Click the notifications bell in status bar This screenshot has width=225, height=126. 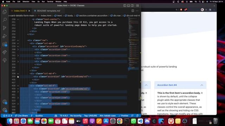137,115
